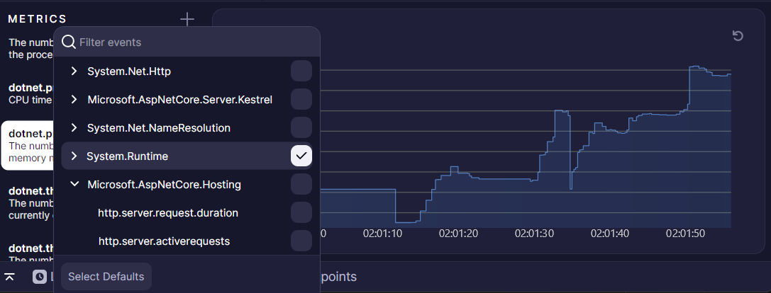Uncheck the System.Runtime checkbox

coord(301,156)
